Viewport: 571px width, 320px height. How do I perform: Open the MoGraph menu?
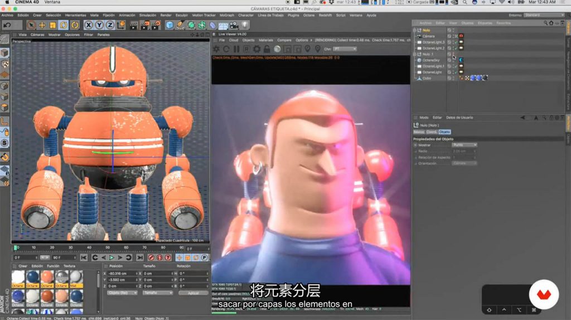point(227,15)
